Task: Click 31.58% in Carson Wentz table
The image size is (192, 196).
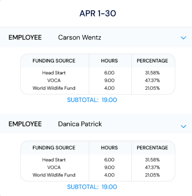Action: 152,73
